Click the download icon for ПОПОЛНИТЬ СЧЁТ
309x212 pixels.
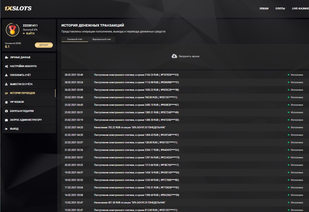click(x=6, y=75)
